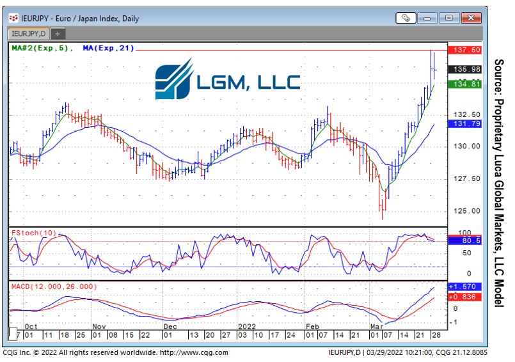Close the IEURJPY chart window
The height and width of the screenshot is (362, 515).
(471, 18)
